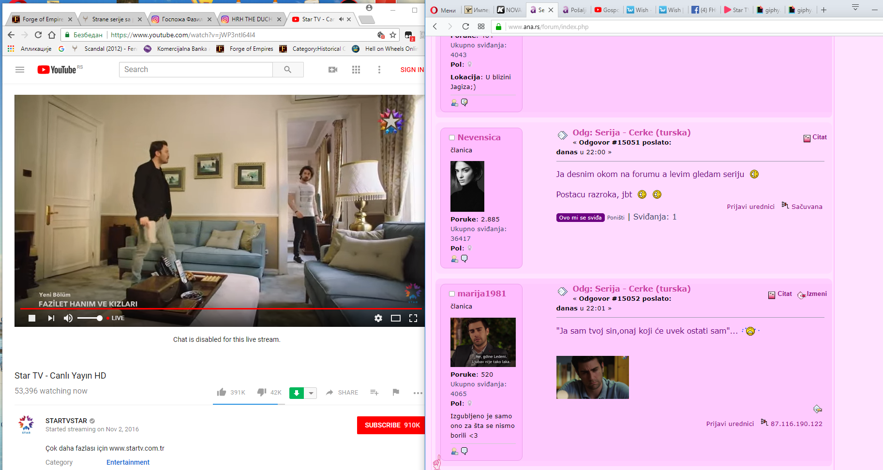Screen dimensions: 883x470
Task: Enter fullscreen video mode
Action: point(413,318)
